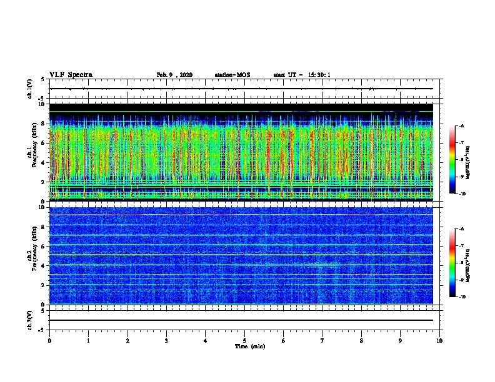Click the "Time (min)" x-axis label
495x382 pixels.
[x=250, y=346]
